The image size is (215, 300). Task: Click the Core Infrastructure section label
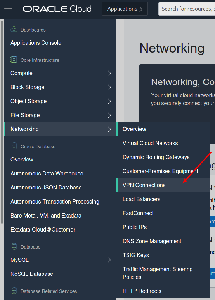click(x=40, y=60)
